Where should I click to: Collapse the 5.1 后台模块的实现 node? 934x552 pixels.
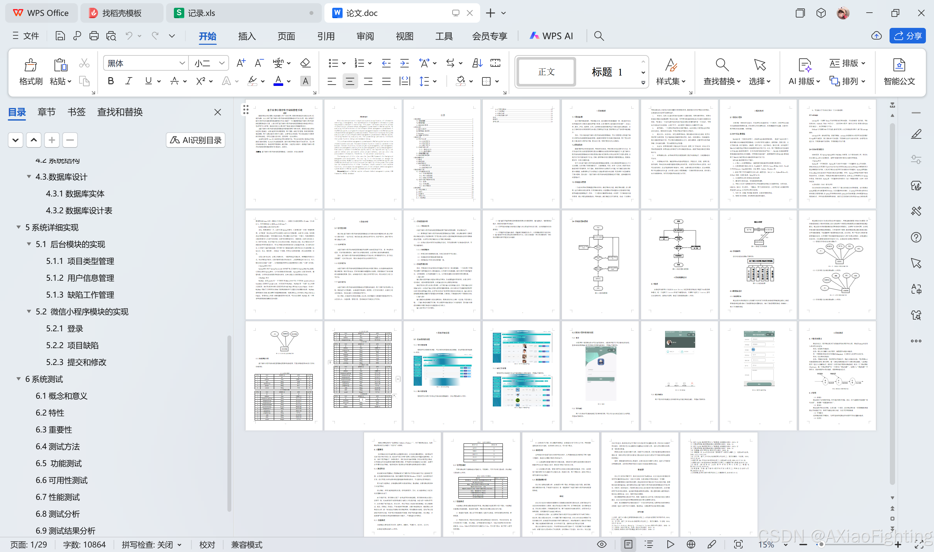pyautogui.click(x=29, y=244)
